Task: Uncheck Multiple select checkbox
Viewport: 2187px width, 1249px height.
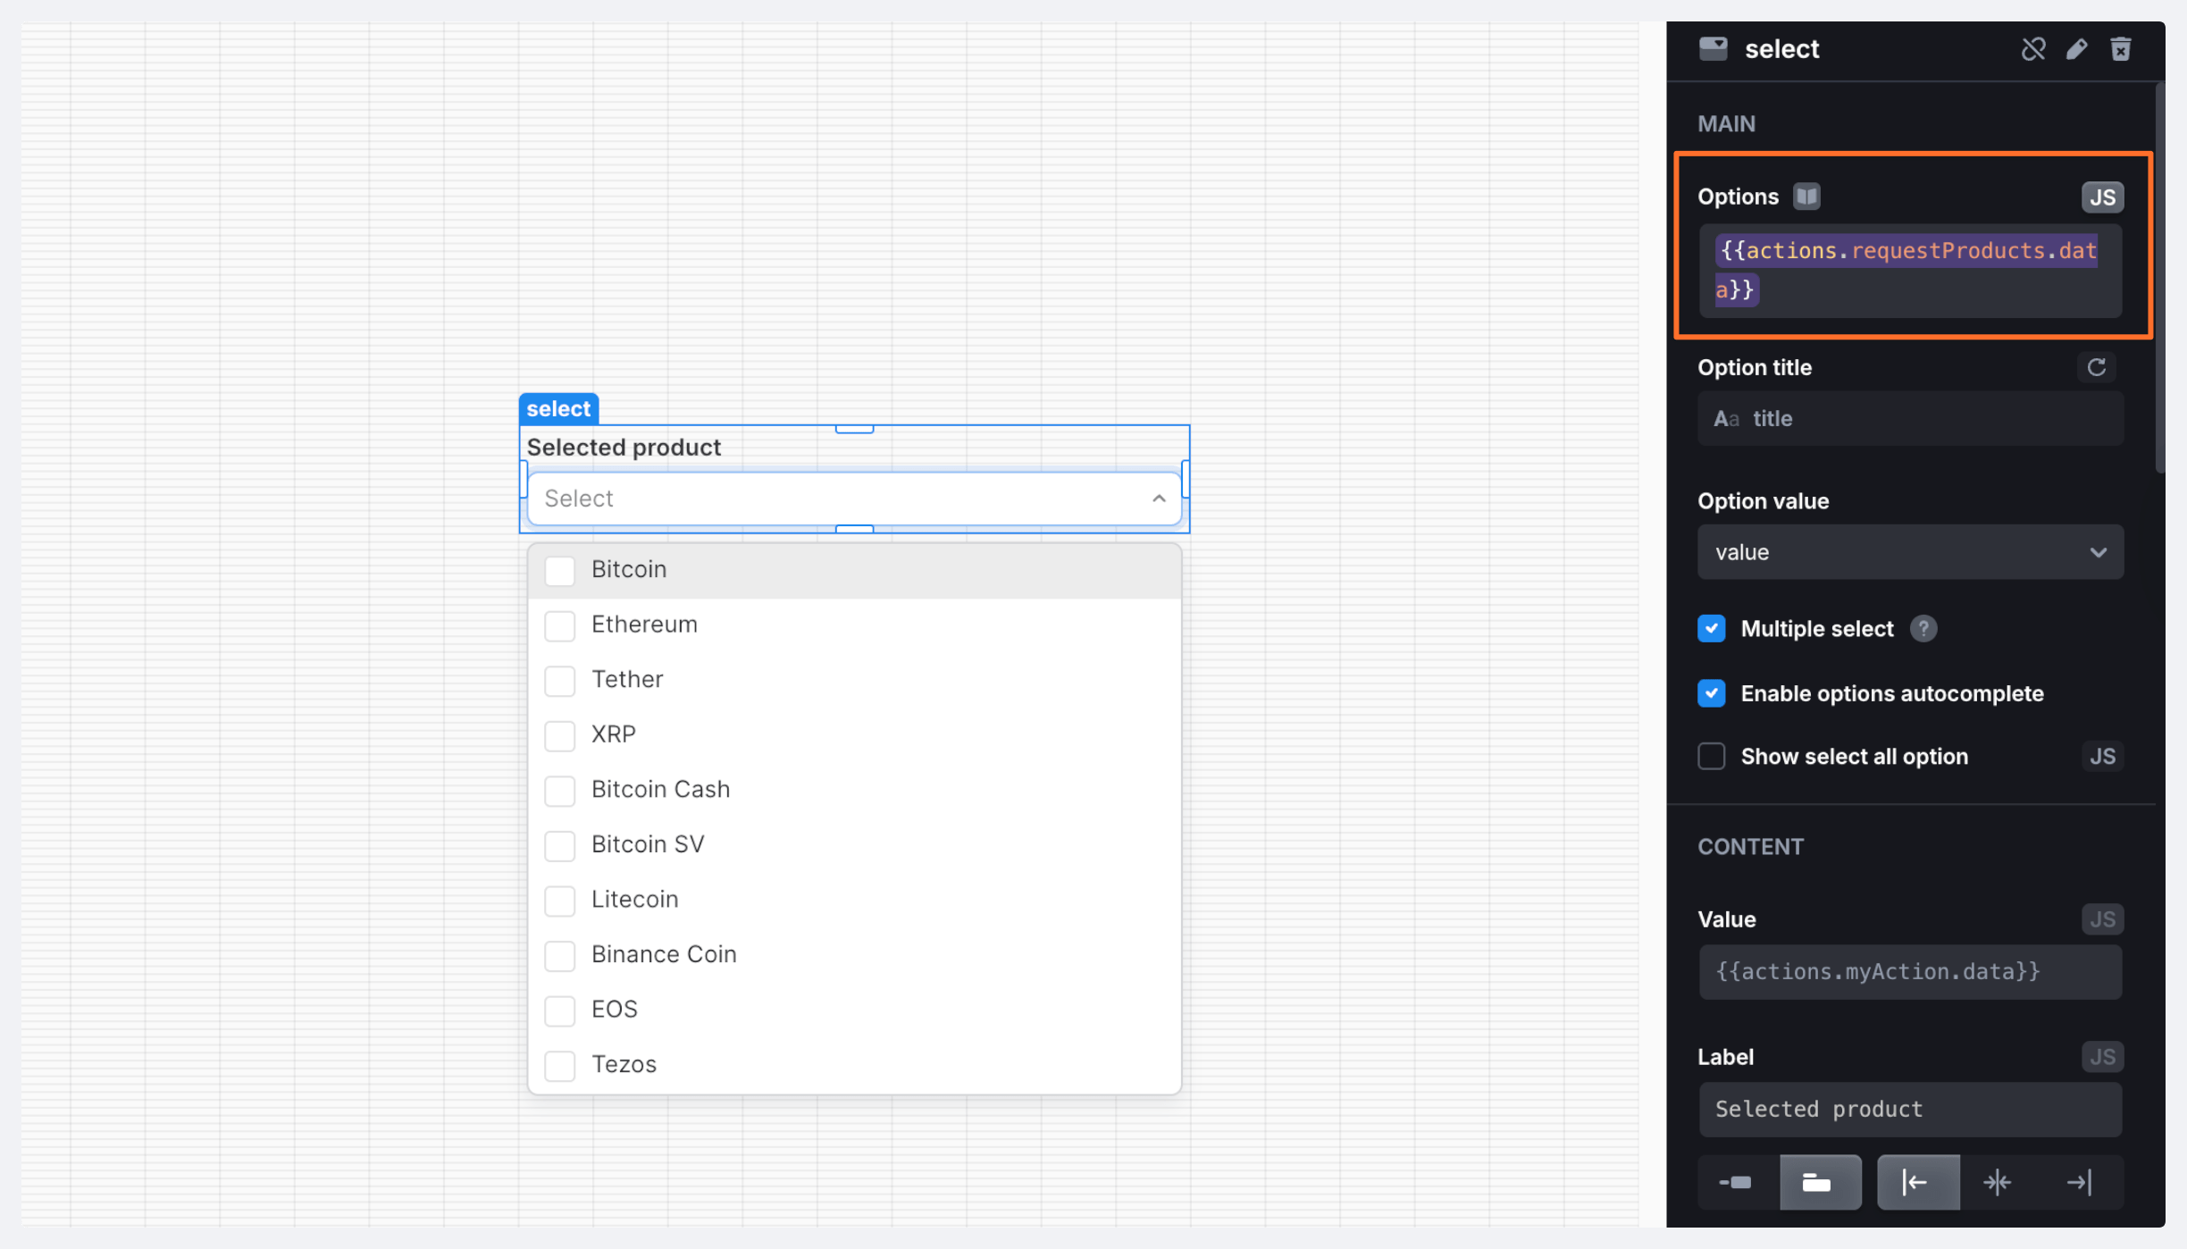Action: coord(1711,629)
